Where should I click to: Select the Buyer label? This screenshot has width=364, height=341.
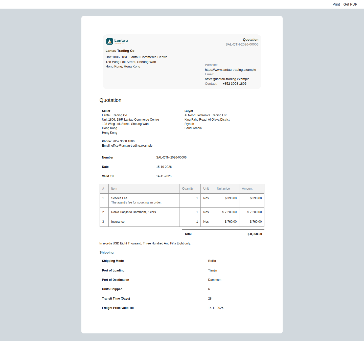point(189,111)
